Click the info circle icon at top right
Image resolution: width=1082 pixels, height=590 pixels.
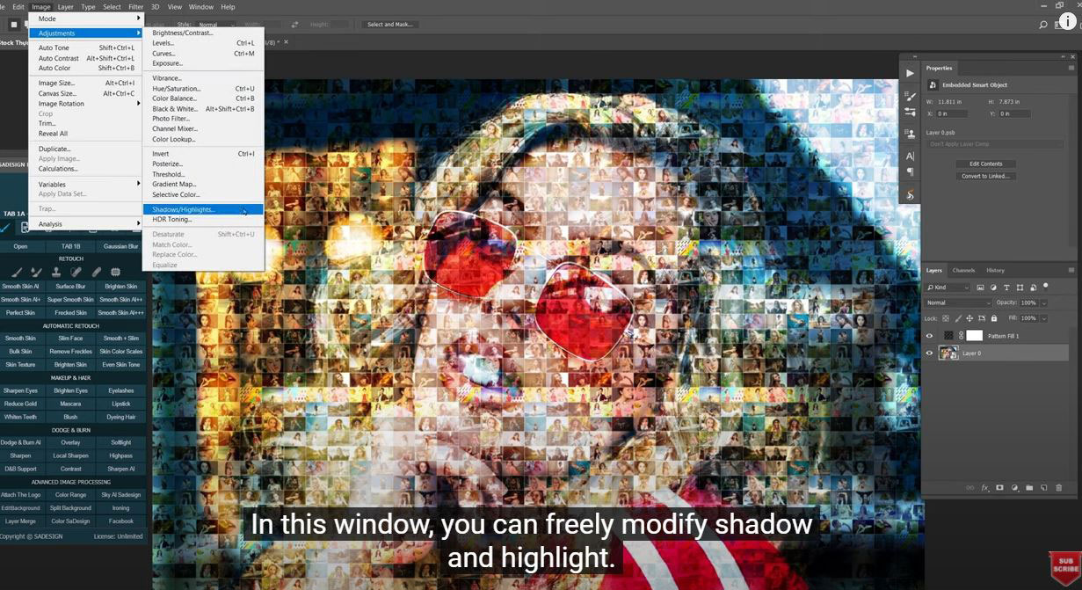[x=1067, y=21]
